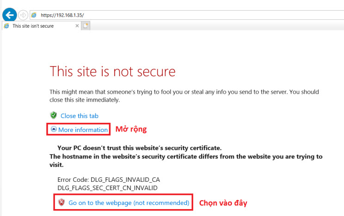Click the Close this tab link
Viewport: 344px width, 216px height.
pos(79,116)
